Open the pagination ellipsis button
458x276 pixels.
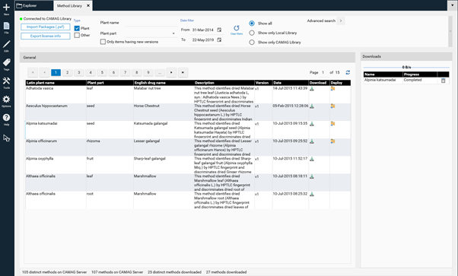click(x=160, y=72)
